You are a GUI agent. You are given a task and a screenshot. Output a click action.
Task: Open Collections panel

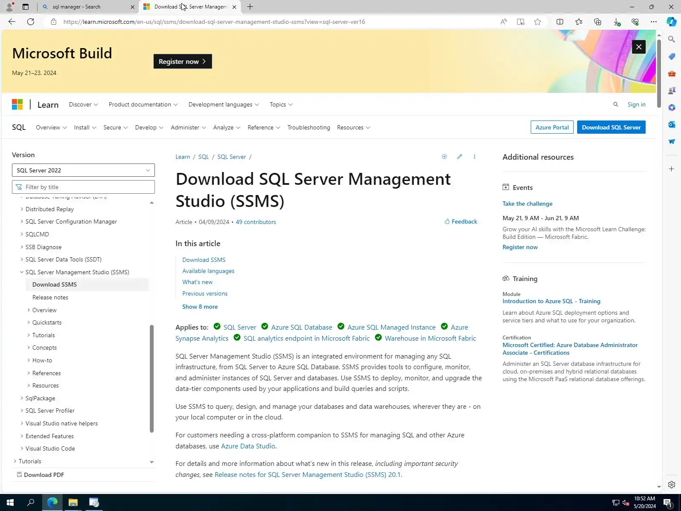tap(598, 22)
